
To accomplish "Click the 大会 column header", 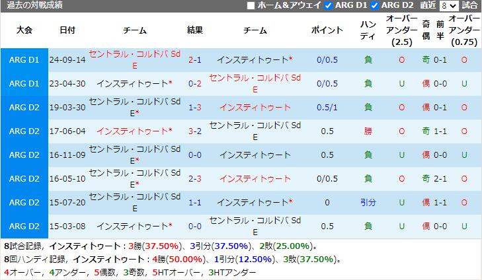I will [24, 30].
